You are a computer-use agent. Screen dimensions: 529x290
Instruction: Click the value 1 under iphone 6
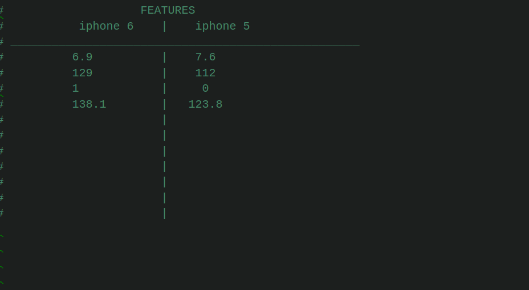click(x=76, y=89)
